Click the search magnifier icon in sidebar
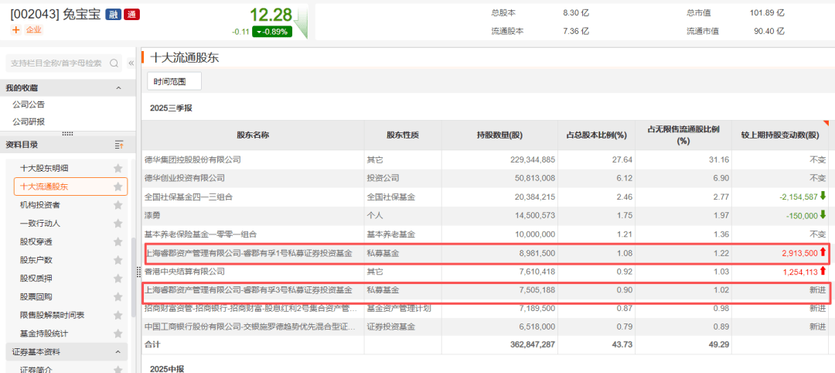This screenshot has width=835, height=373. pyautogui.click(x=114, y=63)
